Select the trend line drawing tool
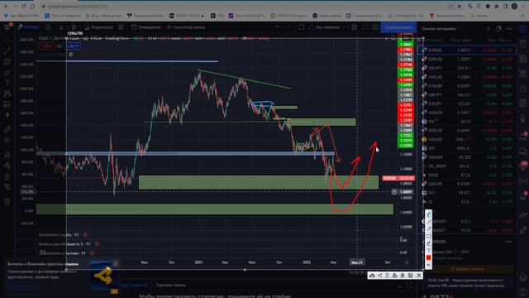This screenshot has width=529, height=298. [7, 50]
